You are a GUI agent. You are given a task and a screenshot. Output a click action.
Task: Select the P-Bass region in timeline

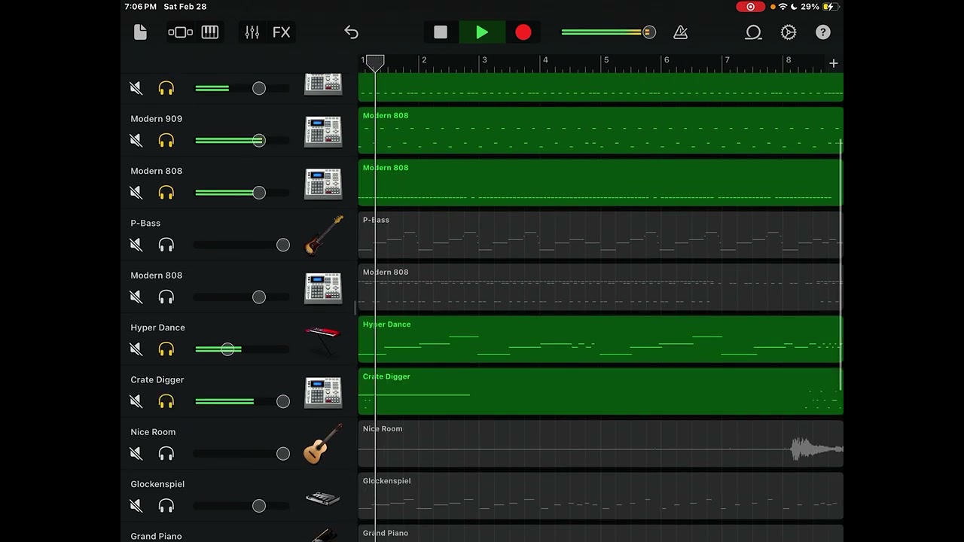tap(600, 235)
